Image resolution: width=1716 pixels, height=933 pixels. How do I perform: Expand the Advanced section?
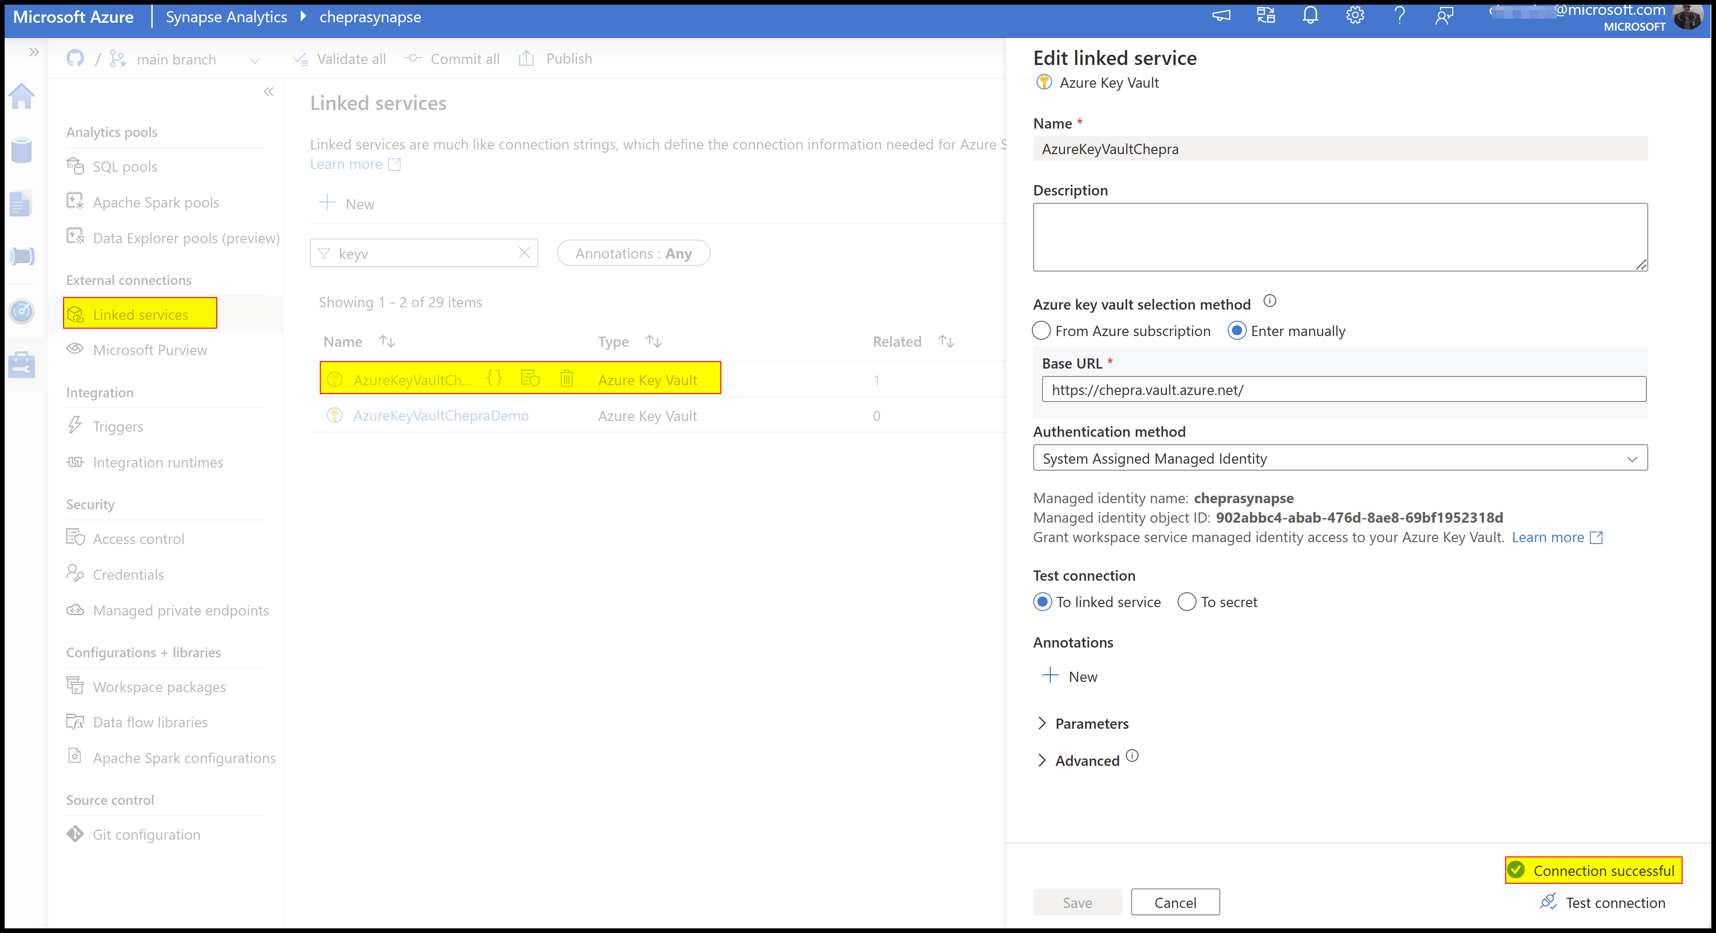(1079, 760)
